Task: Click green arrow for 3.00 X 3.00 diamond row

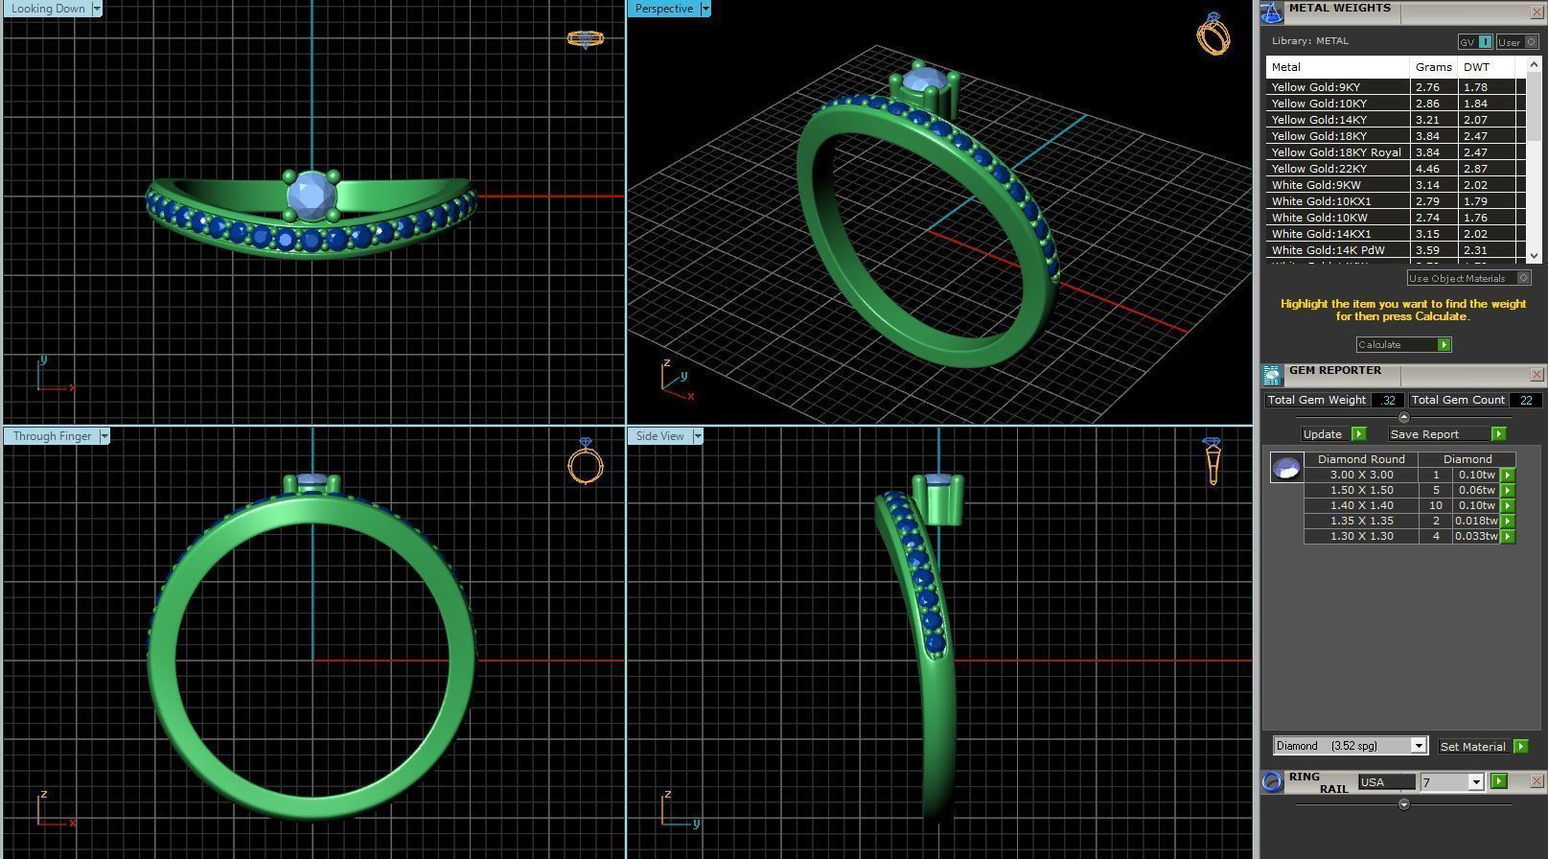Action: point(1507,475)
